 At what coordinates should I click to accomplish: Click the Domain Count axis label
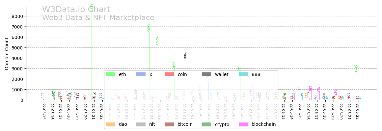[x=7, y=53]
